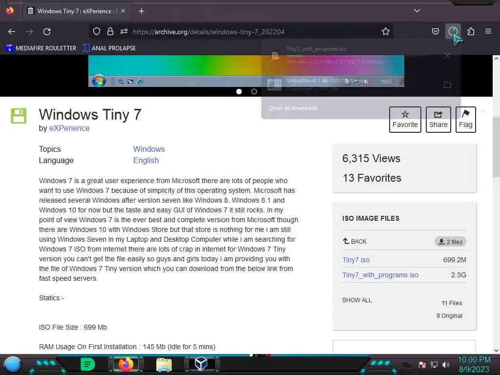This screenshot has width=500, height=375.
Task: Open the ANAL PROLAPSE bookmark
Action: (109, 48)
